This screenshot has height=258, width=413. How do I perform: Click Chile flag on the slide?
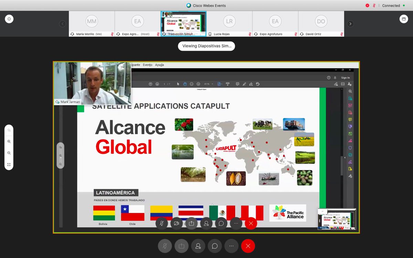pos(133,213)
